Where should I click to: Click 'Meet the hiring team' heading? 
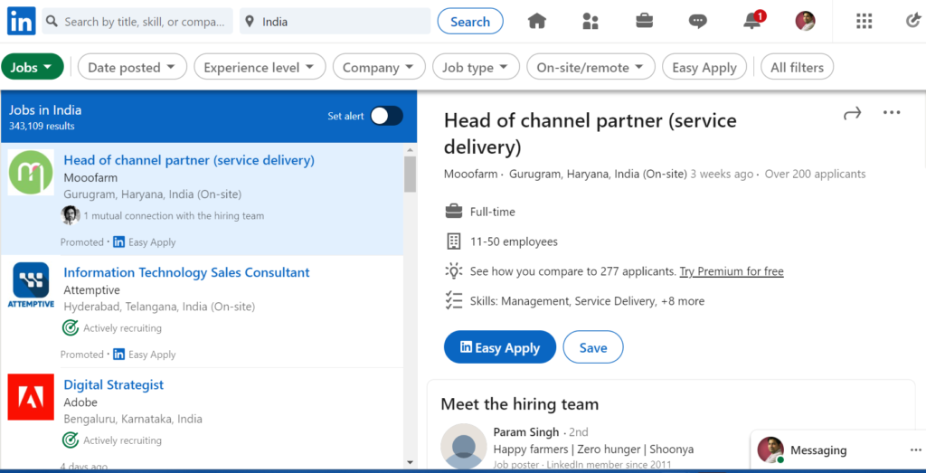pyautogui.click(x=520, y=404)
